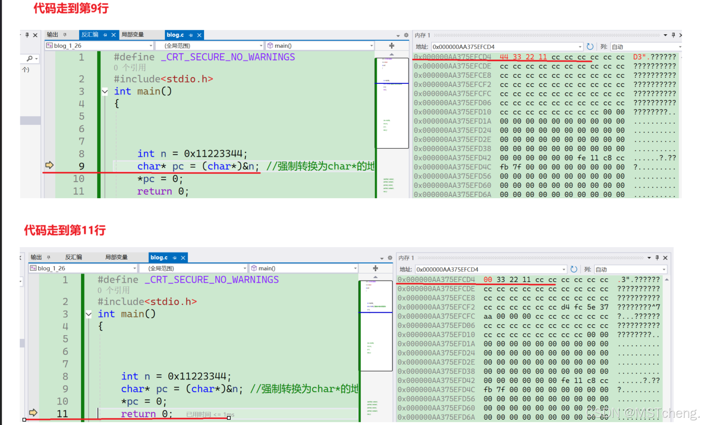This screenshot has height=425, width=702.
Task: Click the yellow execution arrow at line 9
Action: (x=49, y=165)
